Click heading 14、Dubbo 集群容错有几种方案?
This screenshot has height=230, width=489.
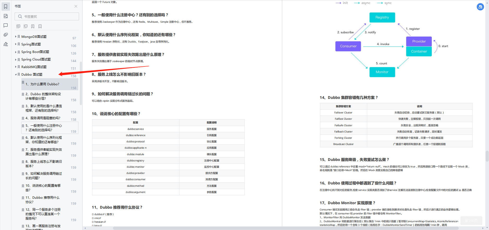349,98
